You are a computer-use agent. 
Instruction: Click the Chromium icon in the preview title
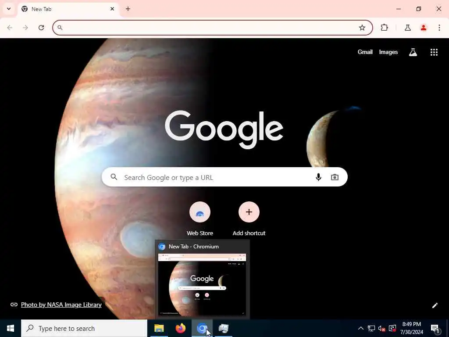pos(162,247)
